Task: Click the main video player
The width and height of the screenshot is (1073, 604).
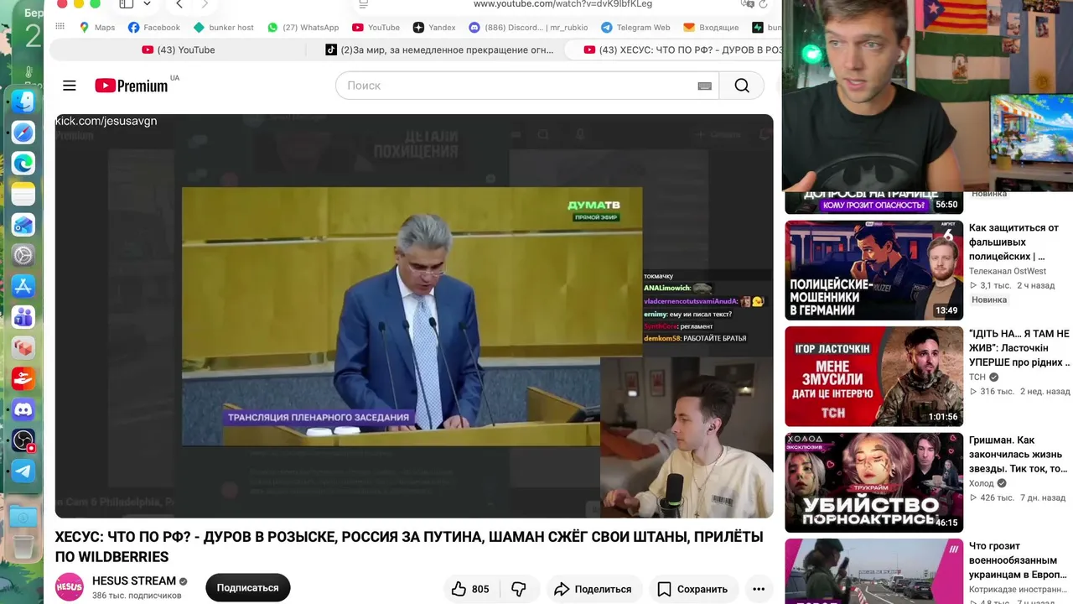Action: pos(414,315)
